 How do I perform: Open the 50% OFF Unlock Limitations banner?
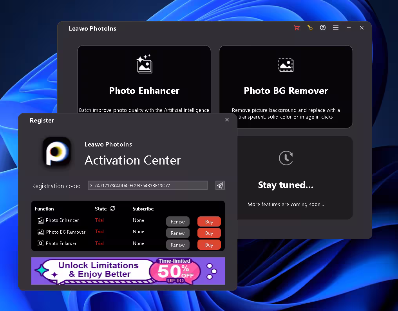[128, 271]
